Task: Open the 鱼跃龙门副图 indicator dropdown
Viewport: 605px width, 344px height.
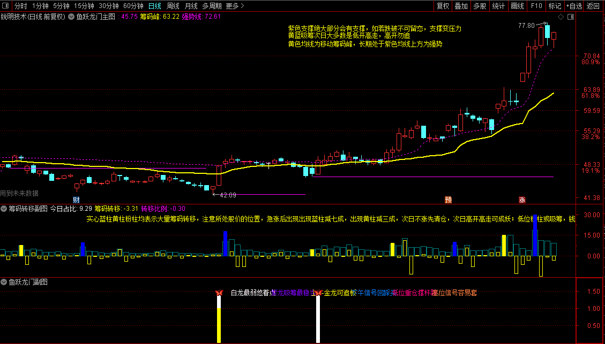Action: pos(4,282)
